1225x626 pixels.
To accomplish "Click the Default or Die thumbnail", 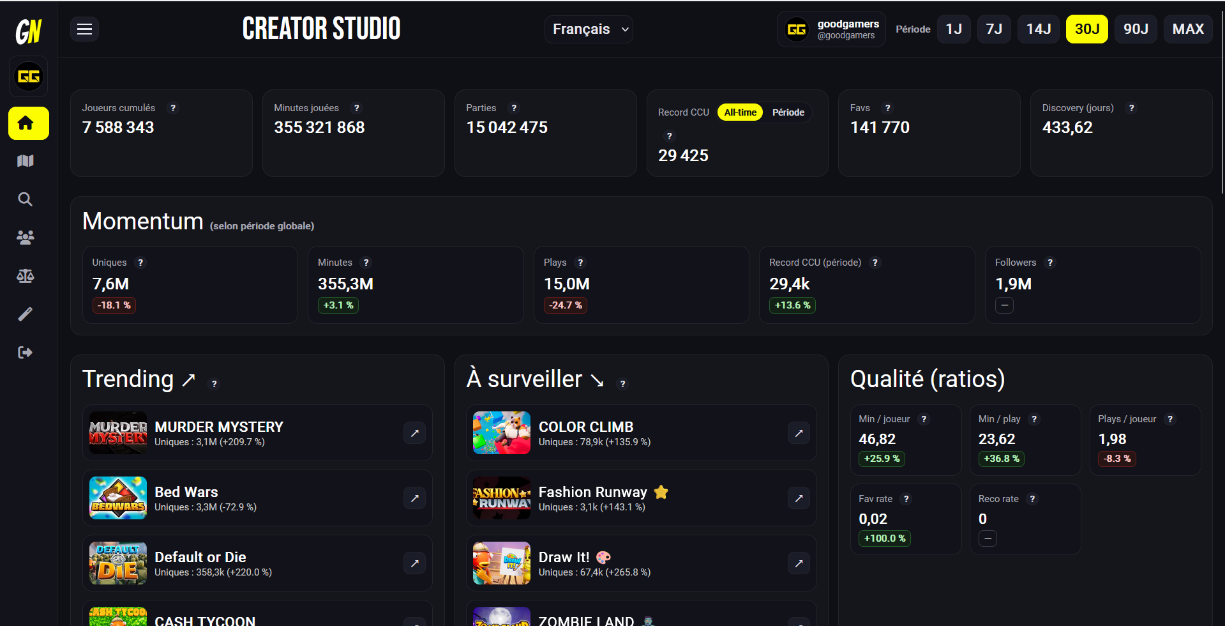I will (x=118, y=563).
